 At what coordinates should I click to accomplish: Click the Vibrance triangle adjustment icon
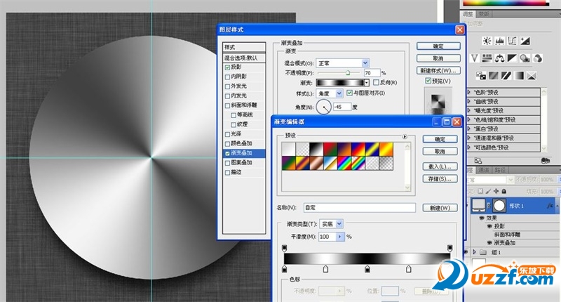(475, 58)
